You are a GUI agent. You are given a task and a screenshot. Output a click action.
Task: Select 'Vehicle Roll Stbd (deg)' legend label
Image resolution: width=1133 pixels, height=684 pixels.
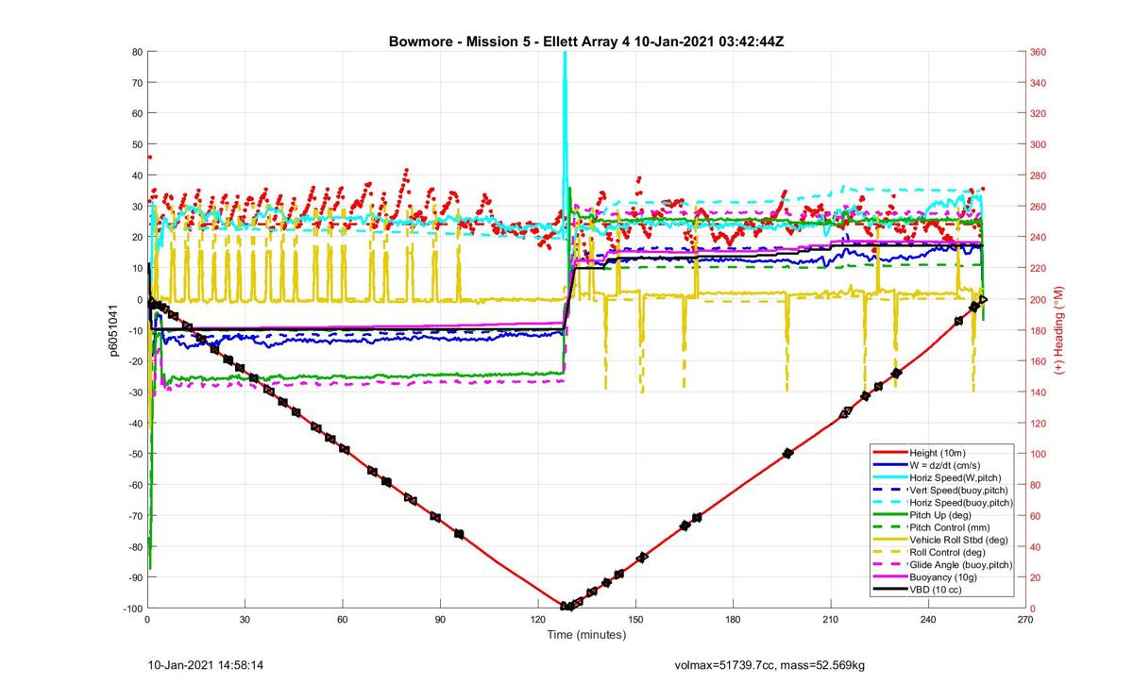tap(958, 540)
